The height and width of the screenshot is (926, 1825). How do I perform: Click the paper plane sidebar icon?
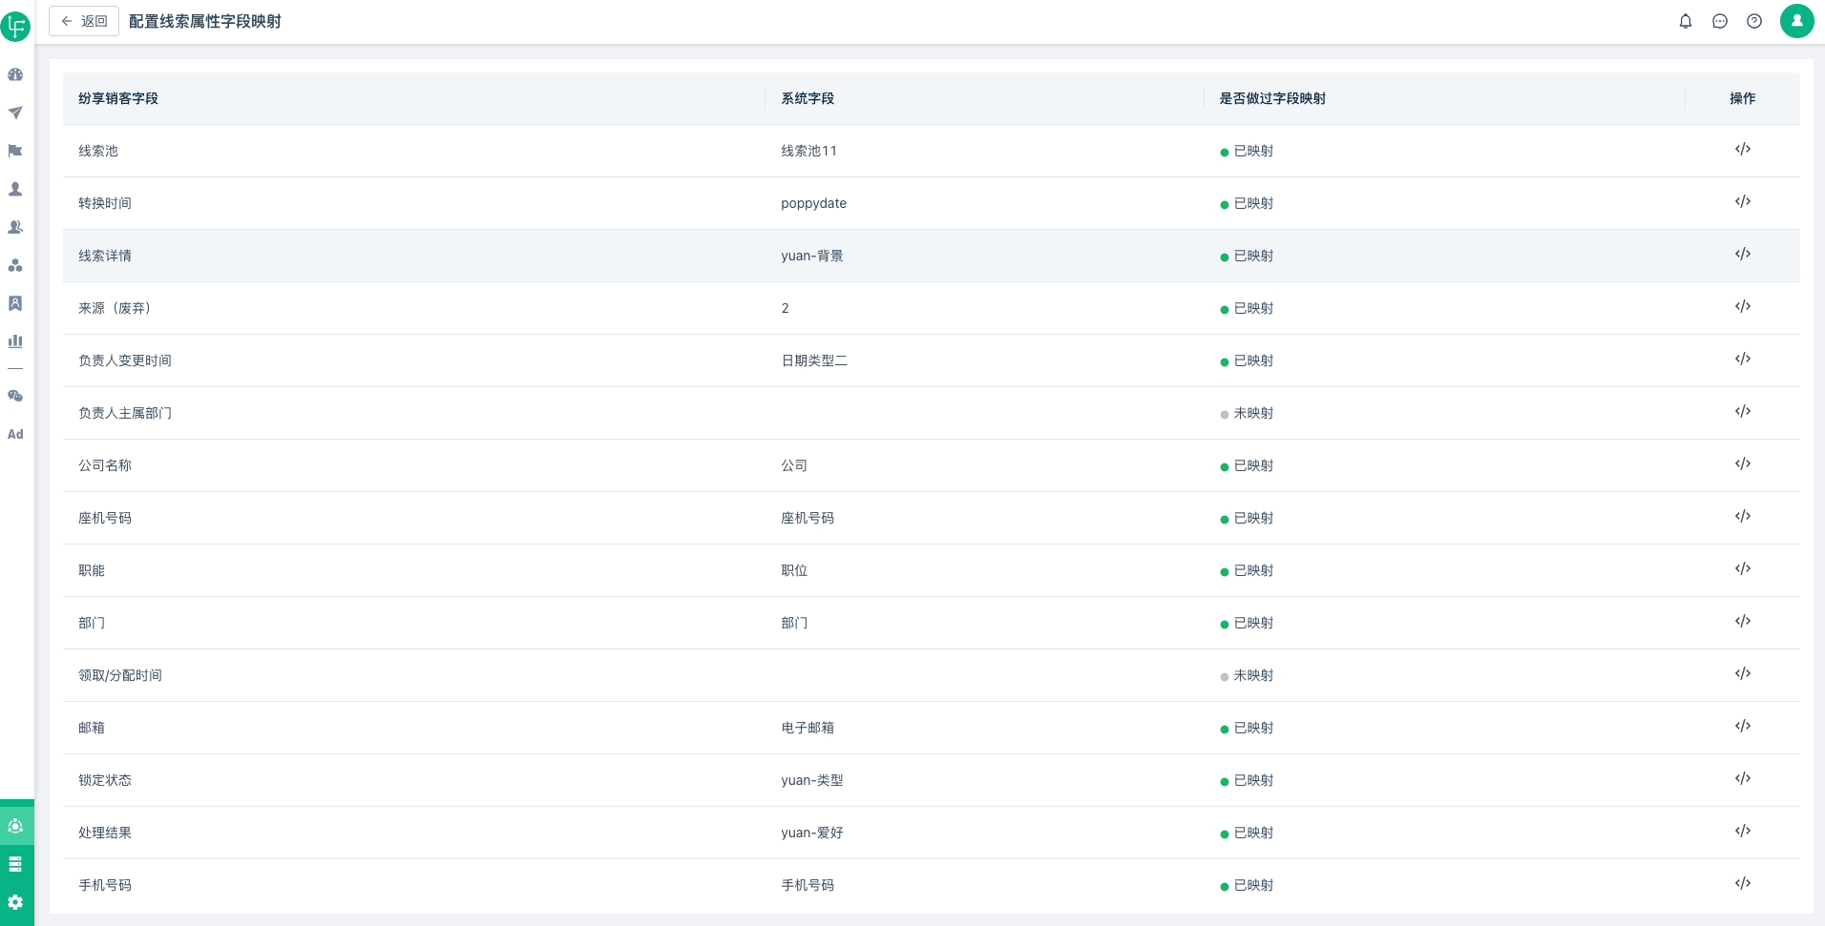coord(15,113)
